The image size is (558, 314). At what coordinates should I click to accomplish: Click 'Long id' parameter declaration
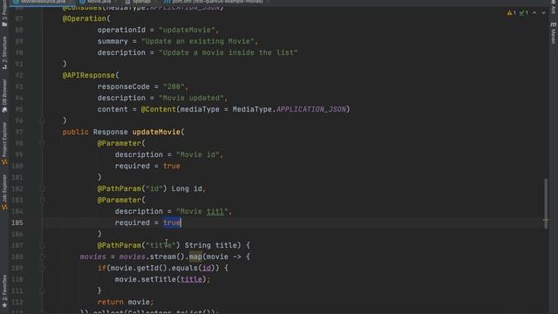187,188
